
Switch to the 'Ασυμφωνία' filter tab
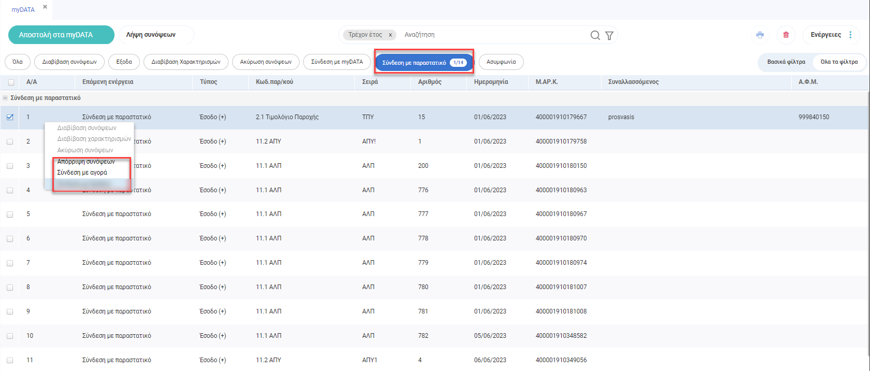[501, 62]
